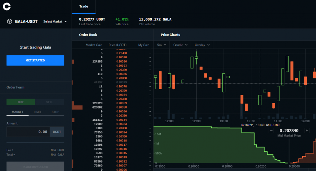The height and width of the screenshot is (171, 316).
Task: Click the last trade price 0.20277 USDT
Action: point(92,19)
